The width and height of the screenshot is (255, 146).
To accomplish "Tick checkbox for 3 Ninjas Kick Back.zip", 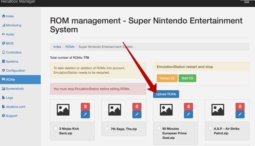I will point(55,128).
